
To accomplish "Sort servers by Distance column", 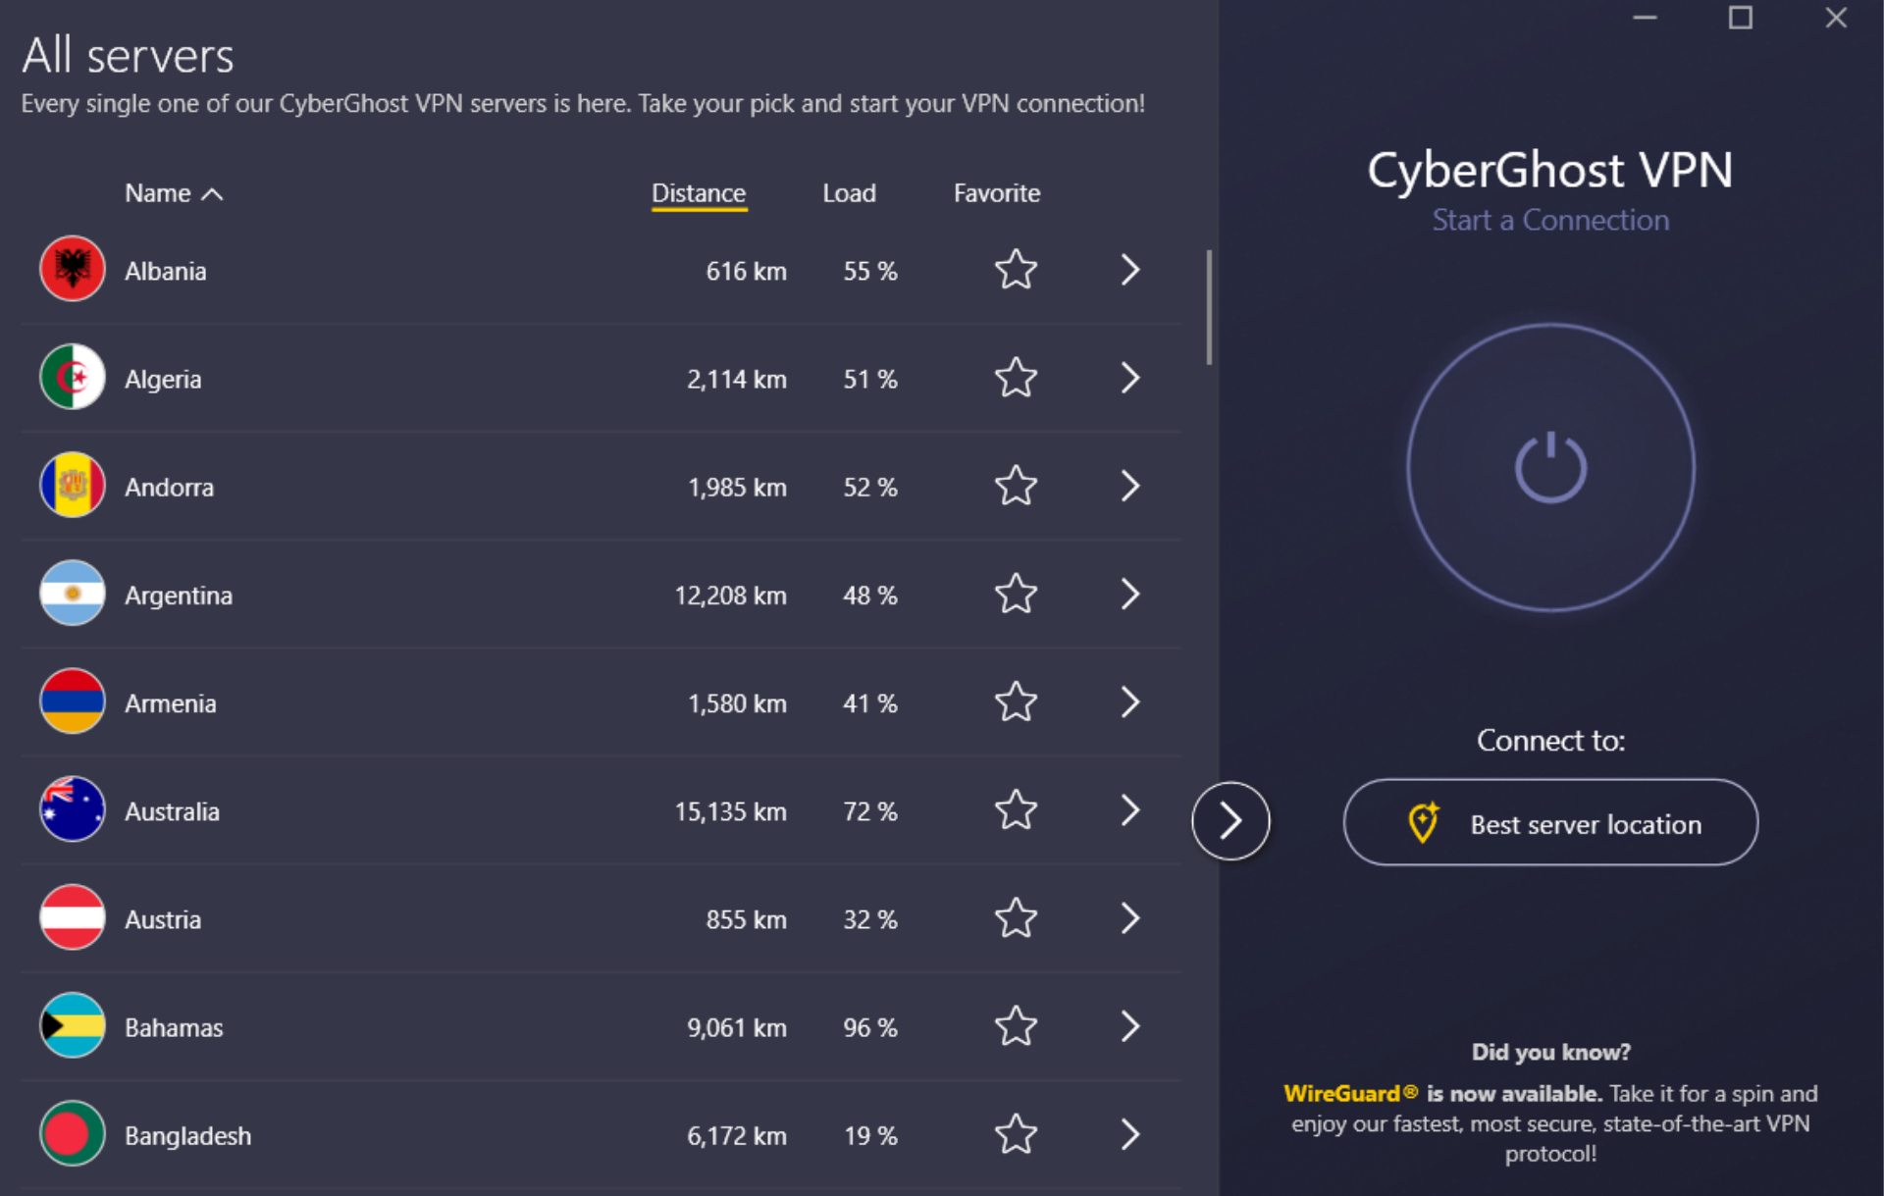I will click(x=699, y=192).
